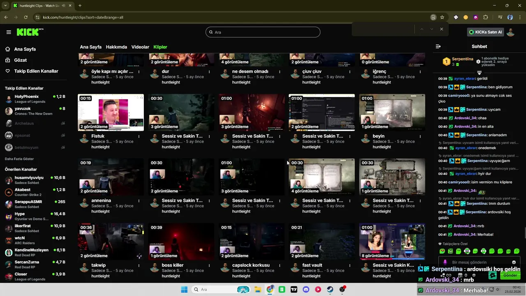The width and height of the screenshot is (526, 296).
Task: Open the yavuzok followed channel
Action: point(35,111)
